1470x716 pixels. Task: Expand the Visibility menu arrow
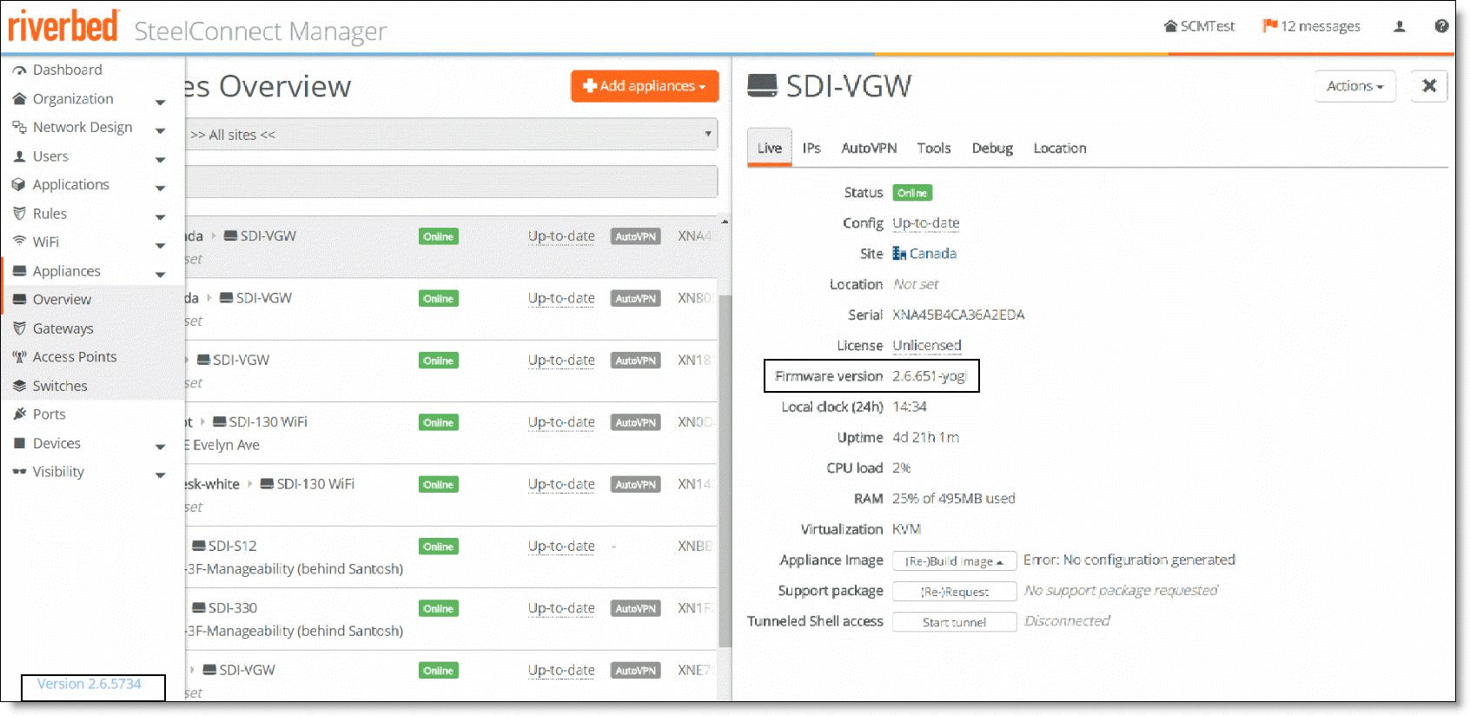pyautogui.click(x=160, y=475)
